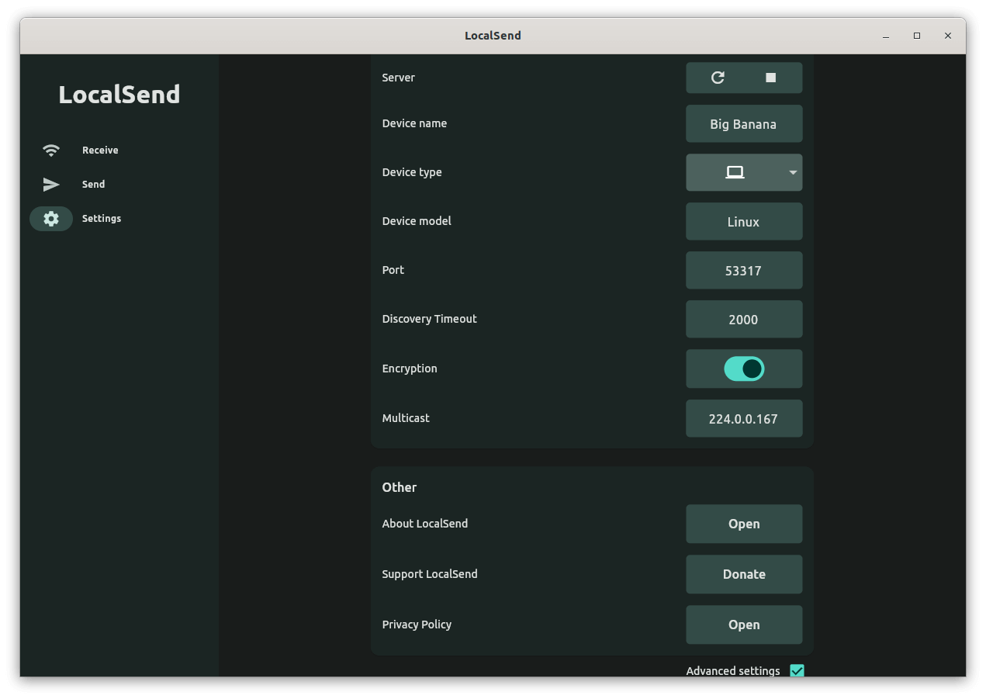Restart the server with the refresh icon
Screen dimensions: 986x699
(717, 78)
